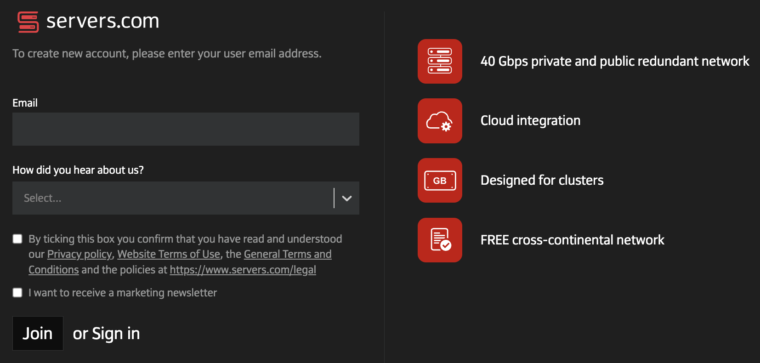The height and width of the screenshot is (363, 760).
Task: Click the GB clusters icon
Action: point(440,180)
